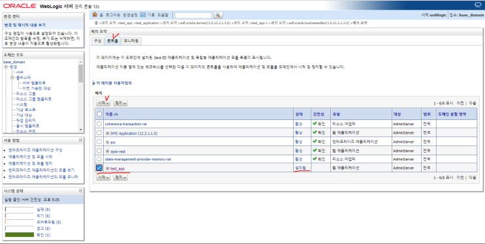Viewport: 485px width, 244px height.
Task: Click the tree scrollbar's up arrow
Action: (x=81, y=61)
